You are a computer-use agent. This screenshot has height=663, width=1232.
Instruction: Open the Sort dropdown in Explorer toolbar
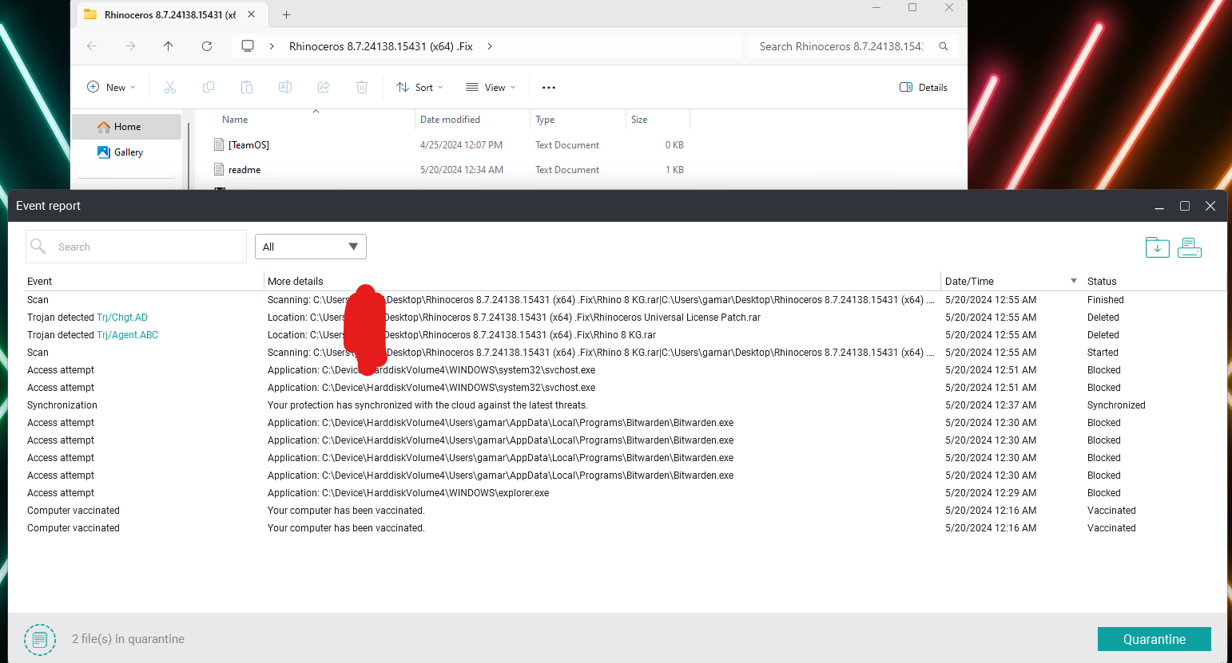[419, 87]
